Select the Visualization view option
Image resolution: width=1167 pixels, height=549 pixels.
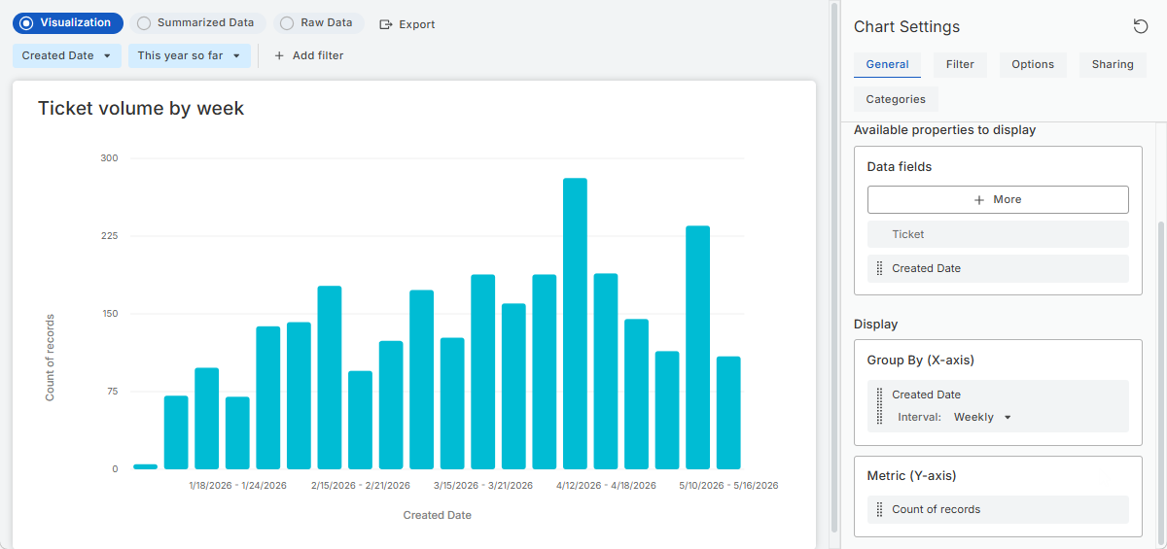pos(68,23)
